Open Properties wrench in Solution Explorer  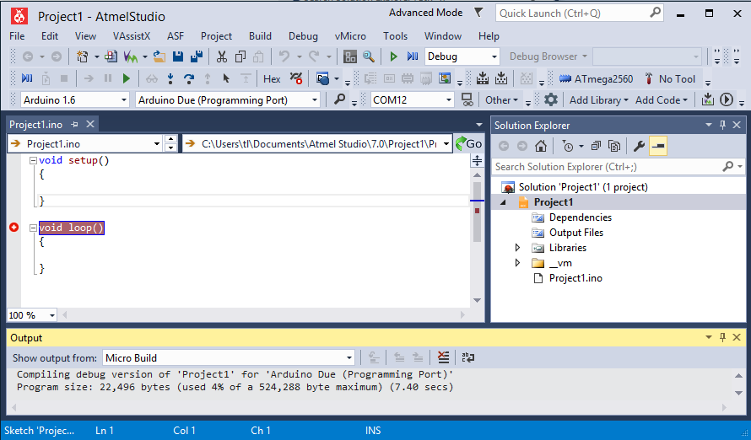[639, 146]
